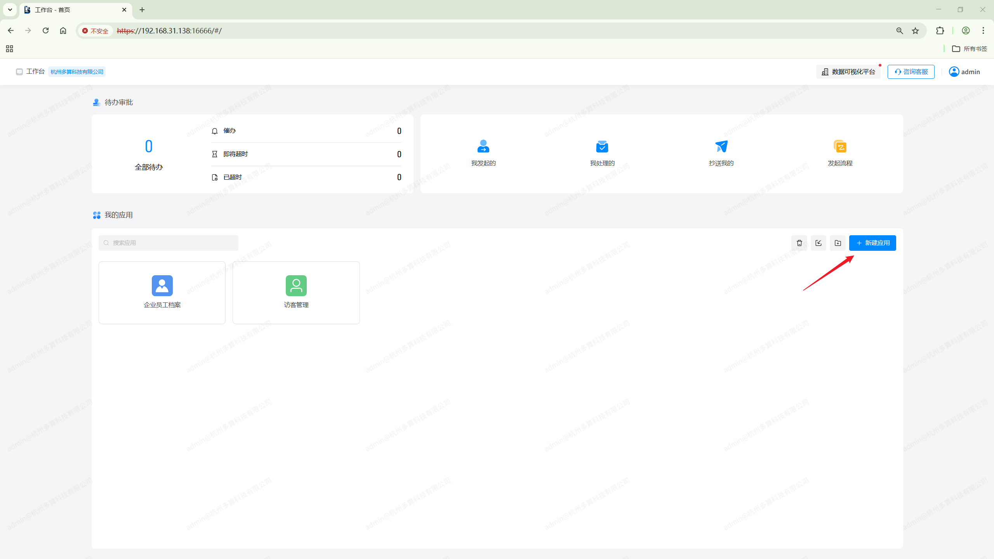Viewport: 994px width, 559px height.
Task: Click the 新建应用 button
Action: tap(872, 243)
